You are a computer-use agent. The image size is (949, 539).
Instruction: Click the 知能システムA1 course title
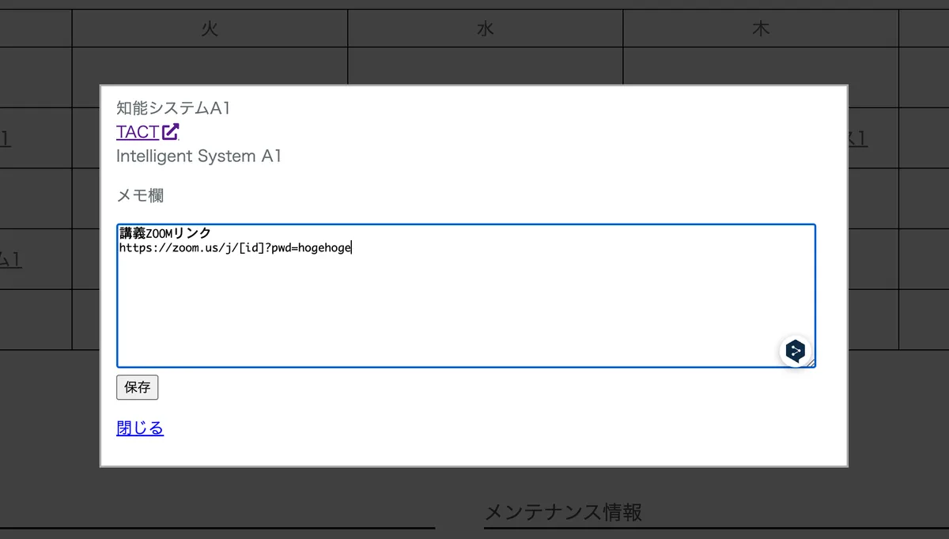(x=172, y=108)
